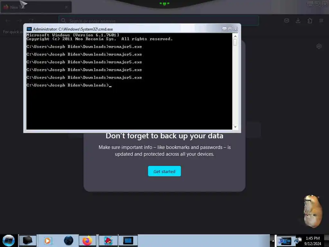Minimize the Firefox window
This screenshot has width=329, height=247.
point(310,4)
